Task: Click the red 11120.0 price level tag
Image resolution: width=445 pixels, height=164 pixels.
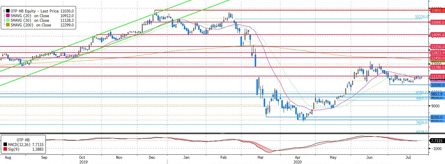Action: [x=437, y=76]
